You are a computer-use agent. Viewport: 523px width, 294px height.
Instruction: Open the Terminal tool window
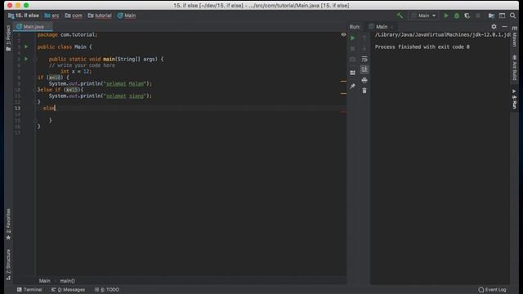tap(29, 290)
